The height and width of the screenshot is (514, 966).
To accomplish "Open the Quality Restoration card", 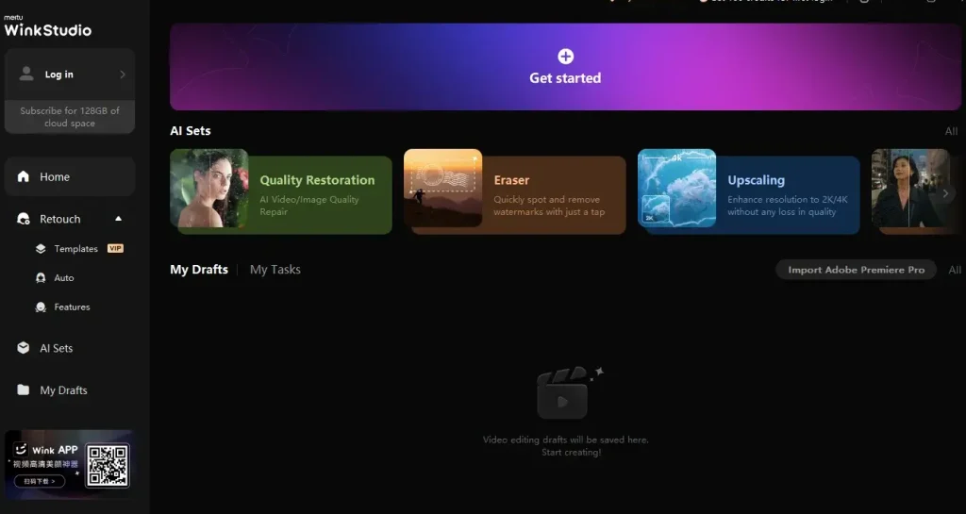I will [281, 194].
